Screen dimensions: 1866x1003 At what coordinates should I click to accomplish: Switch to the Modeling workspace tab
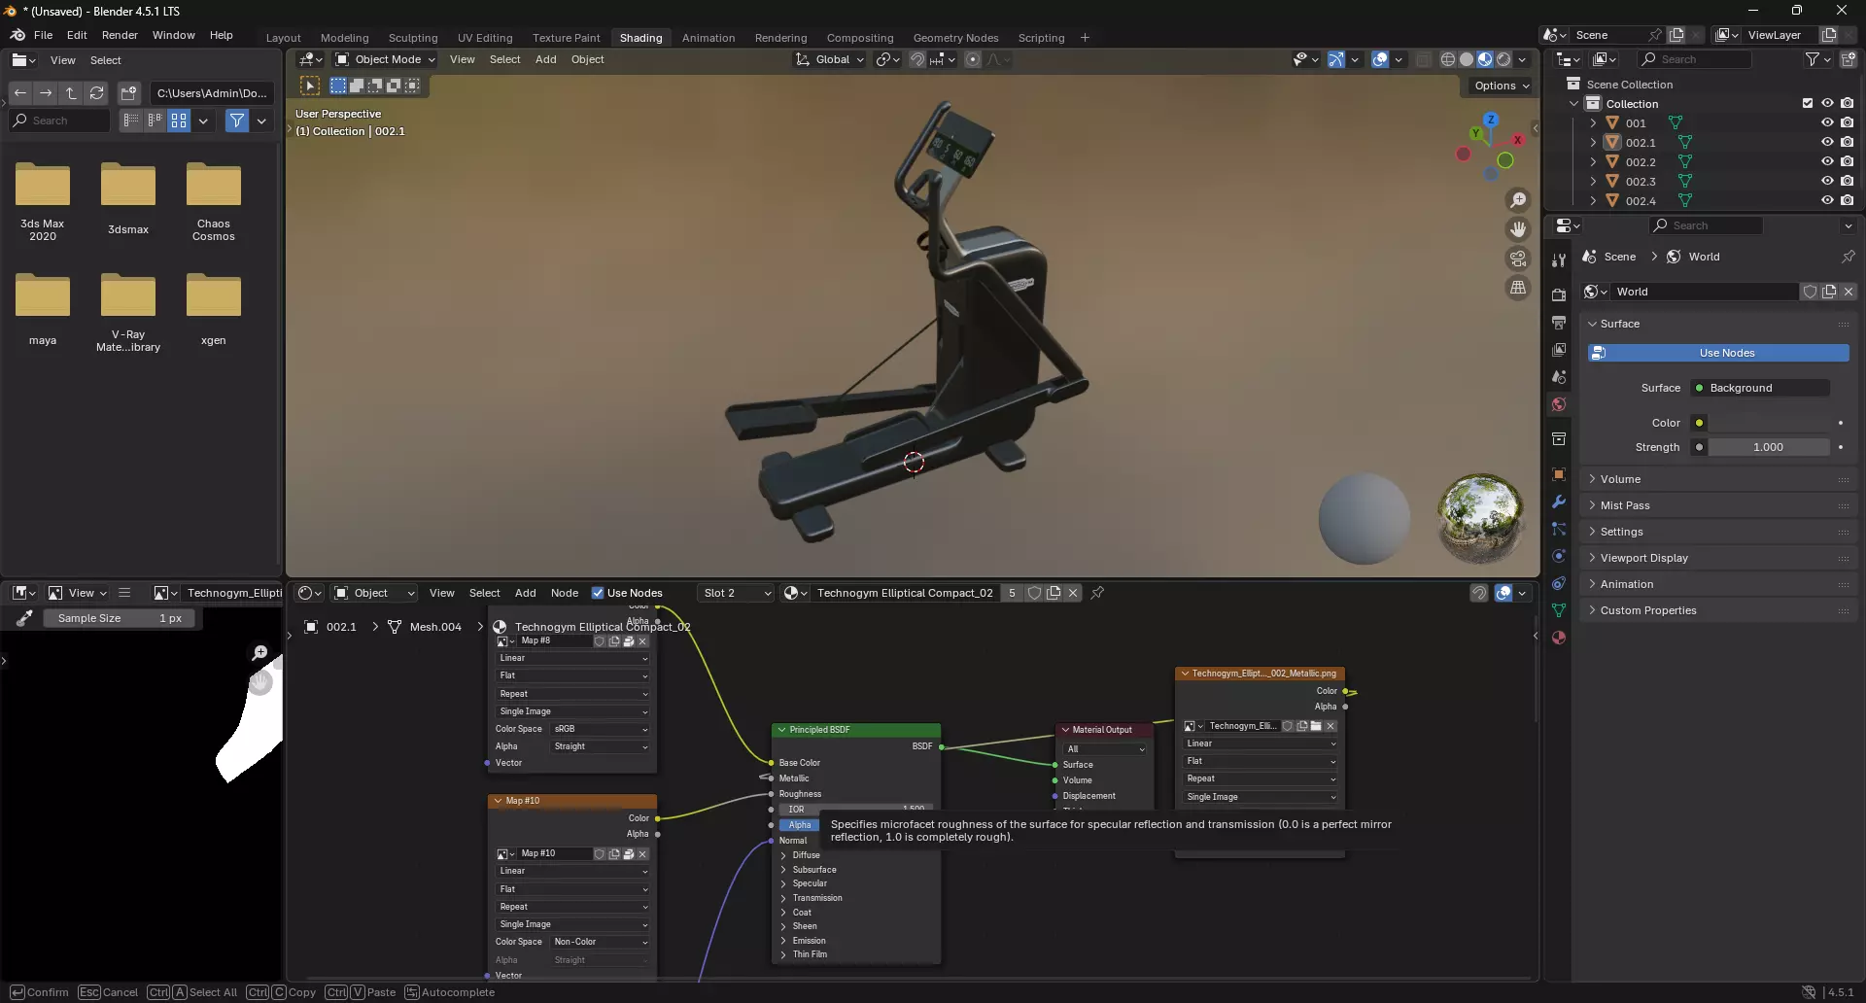(x=345, y=38)
